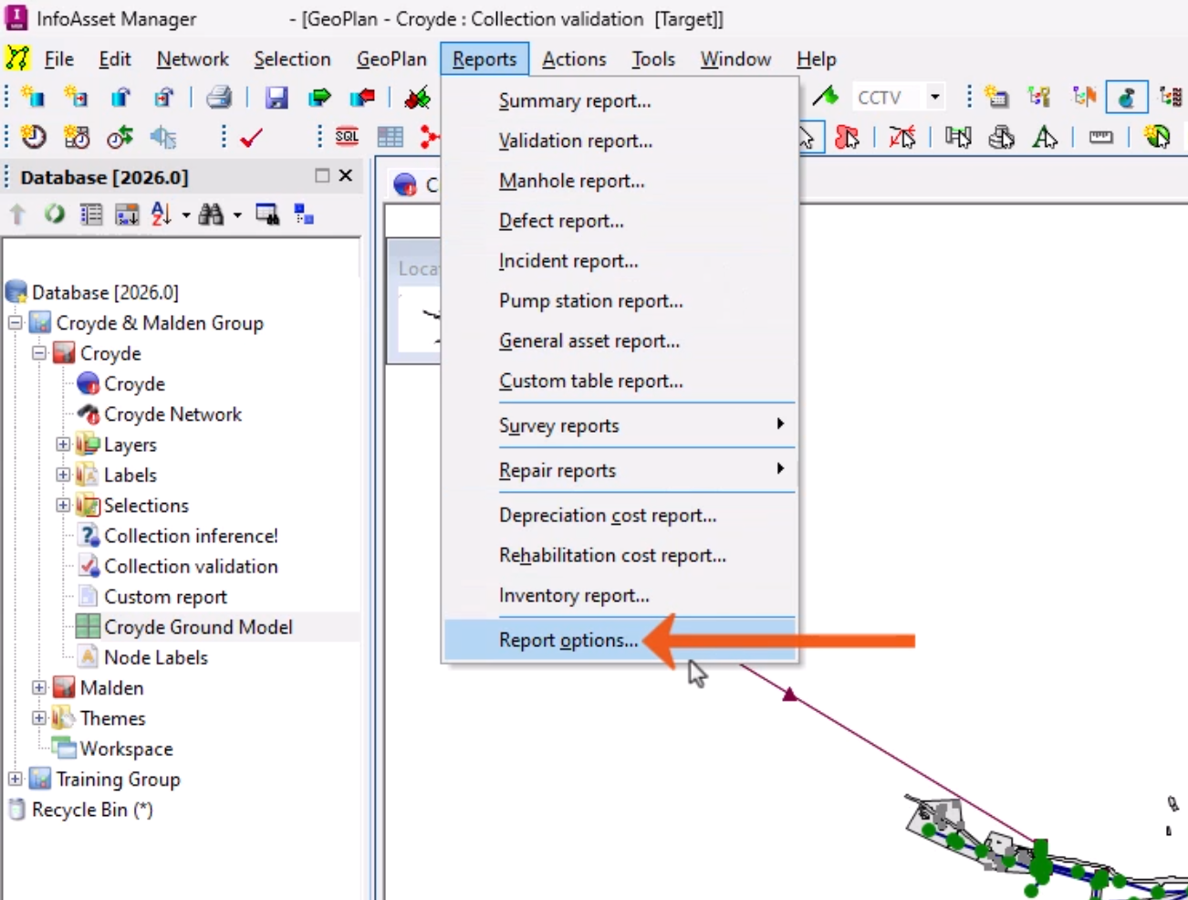Run the validation checkmark tool
Viewport: 1188px width, 900px height.
253,137
